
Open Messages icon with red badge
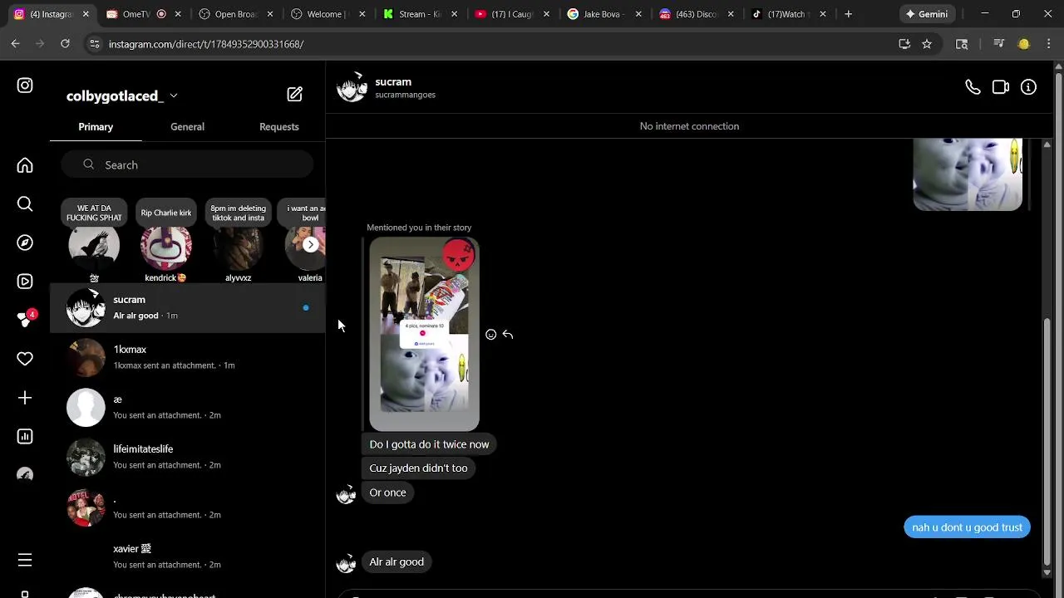(25, 320)
